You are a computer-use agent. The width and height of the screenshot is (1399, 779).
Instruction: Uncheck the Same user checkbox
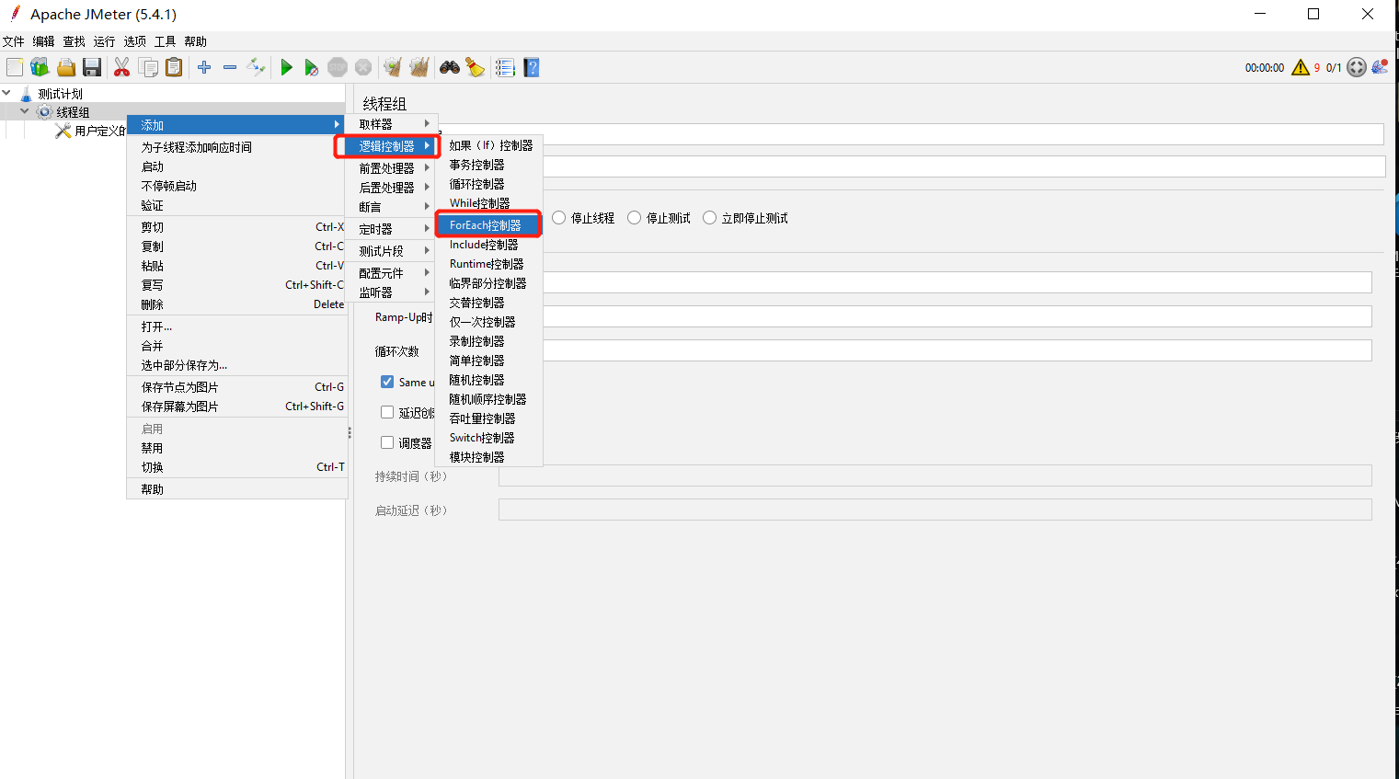(x=387, y=382)
